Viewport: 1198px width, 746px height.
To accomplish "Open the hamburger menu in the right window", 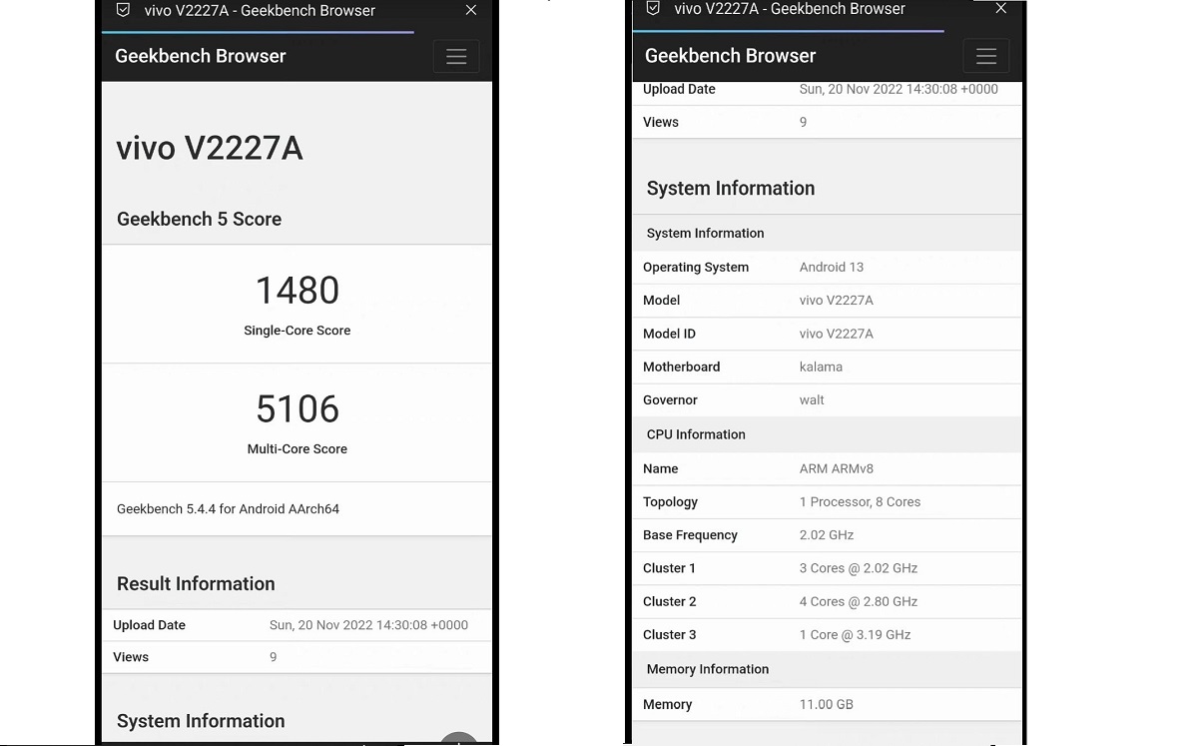I will coord(985,56).
